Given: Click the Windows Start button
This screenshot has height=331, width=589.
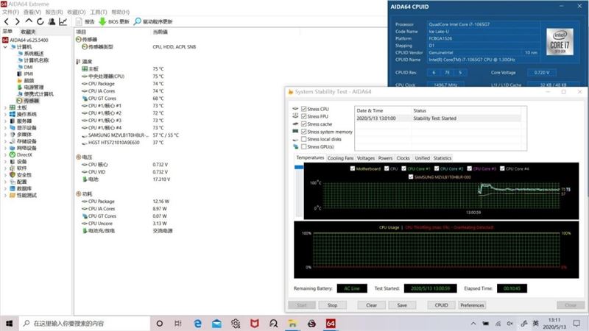Looking at the screenshot, I should tap(10, 324).
